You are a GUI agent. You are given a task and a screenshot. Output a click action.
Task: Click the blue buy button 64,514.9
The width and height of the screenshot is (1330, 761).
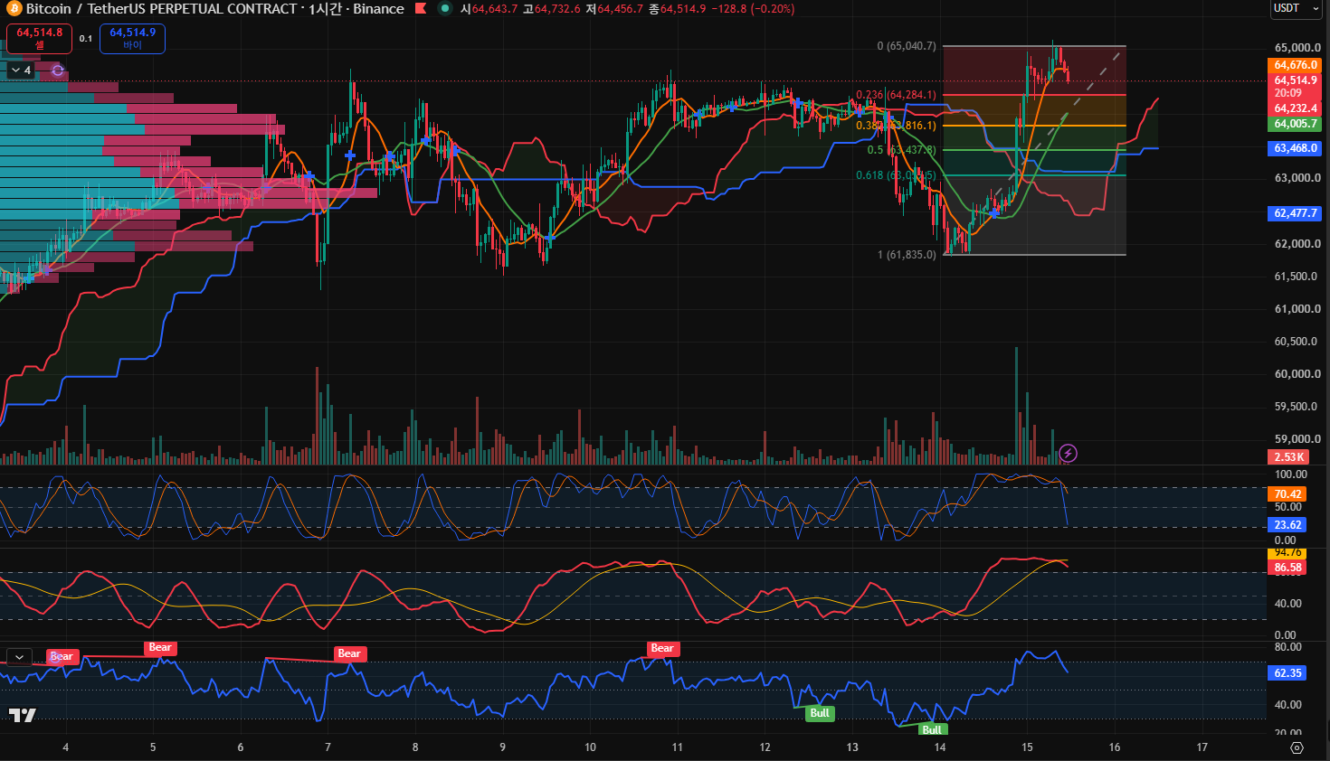[133, 38]
